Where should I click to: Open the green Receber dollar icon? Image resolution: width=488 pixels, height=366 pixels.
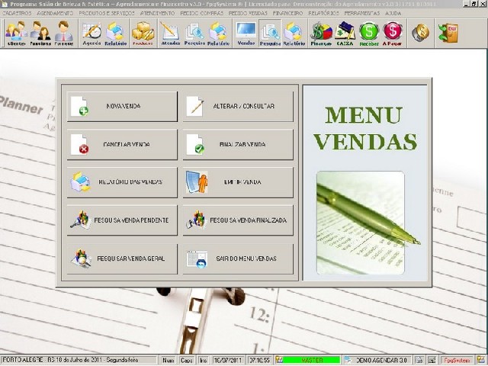369,34
